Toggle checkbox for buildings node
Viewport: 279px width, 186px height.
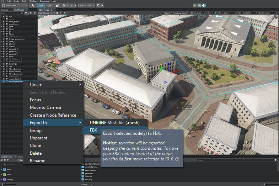coord(4,64)
